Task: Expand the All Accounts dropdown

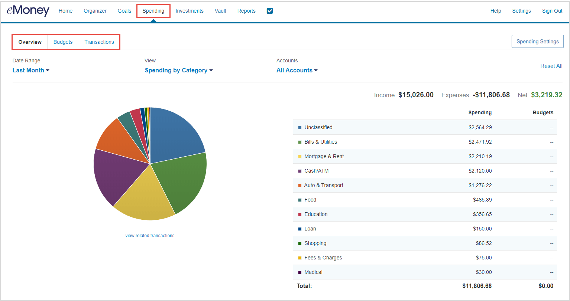Action: tap(297, 70)
